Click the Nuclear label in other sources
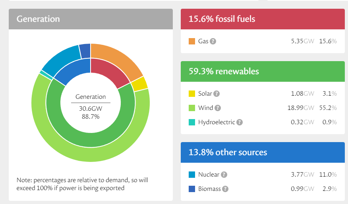Viewport: 348px width, 204px height. [x=209, y=175]
